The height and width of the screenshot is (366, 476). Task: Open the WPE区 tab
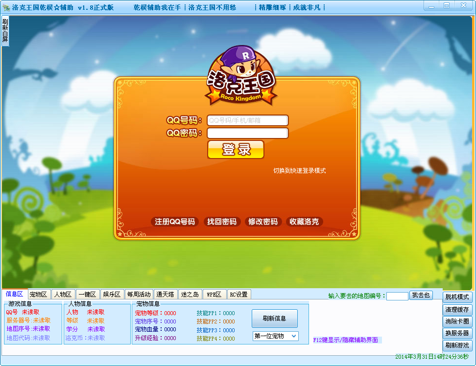point(214,295)
